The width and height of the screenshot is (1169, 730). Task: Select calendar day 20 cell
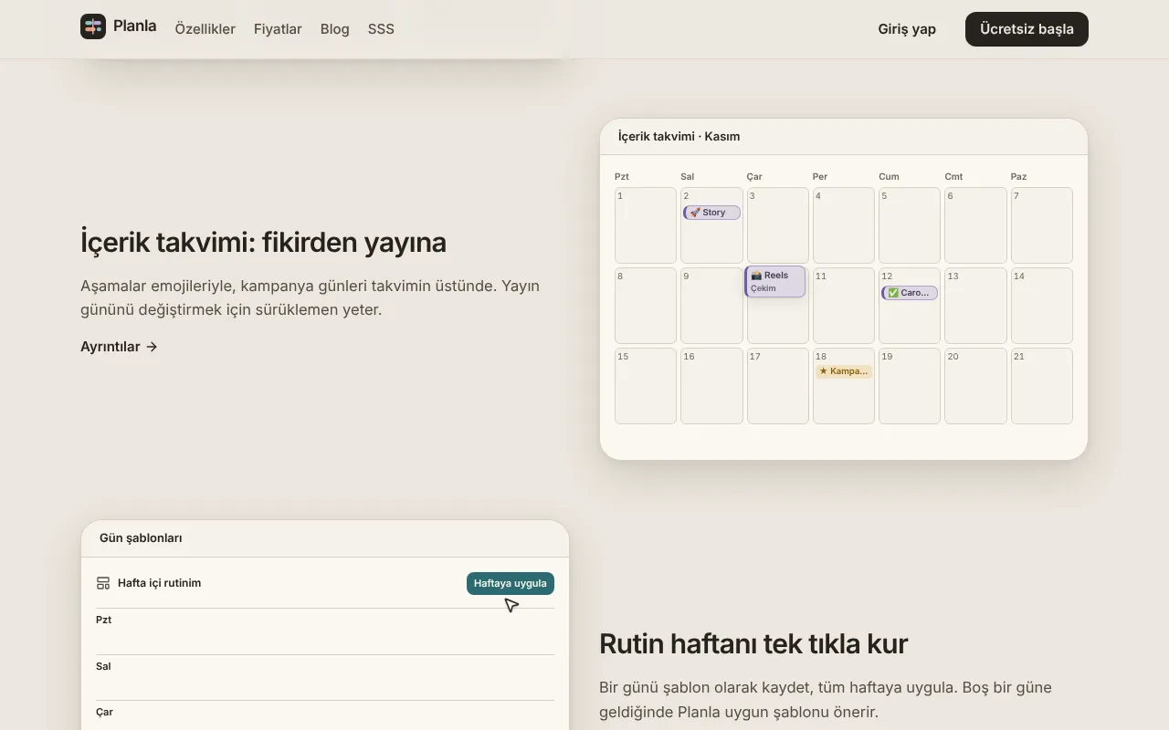coord(975,386)
